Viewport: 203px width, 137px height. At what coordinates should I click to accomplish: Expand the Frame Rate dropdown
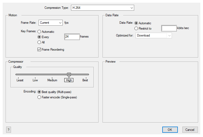click(51, 23)
